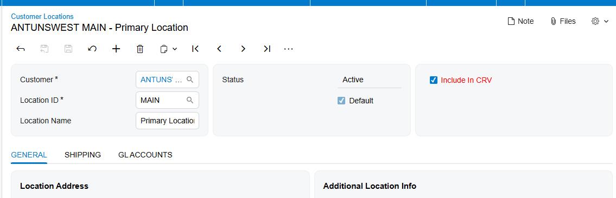The image size is (616, 198).
Task: Go to the first record
Action: pos(195,49)
